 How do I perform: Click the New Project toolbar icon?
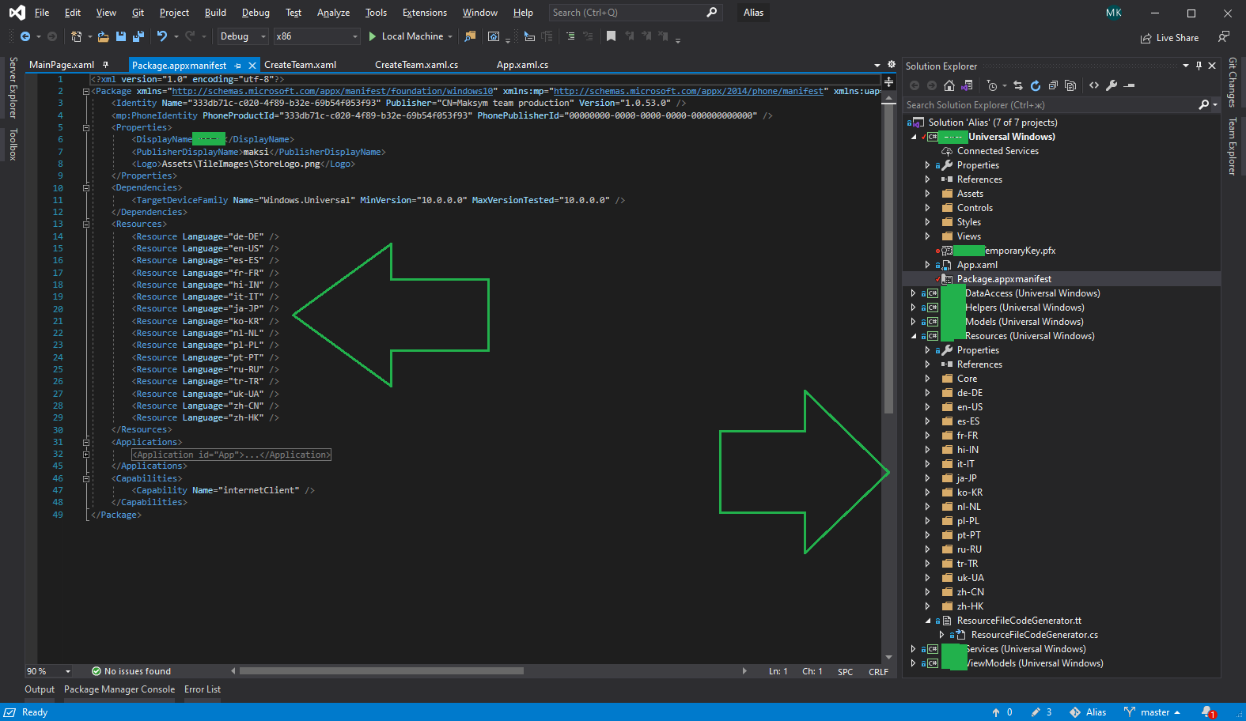point(76,36)
